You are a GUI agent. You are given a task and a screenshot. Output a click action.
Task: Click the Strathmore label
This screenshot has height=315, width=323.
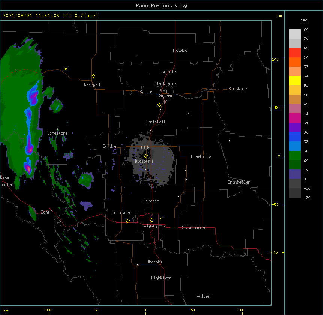tap(193, 227)
